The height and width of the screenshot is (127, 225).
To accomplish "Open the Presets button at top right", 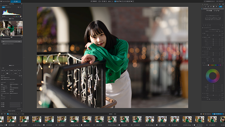I will point(220,1).
